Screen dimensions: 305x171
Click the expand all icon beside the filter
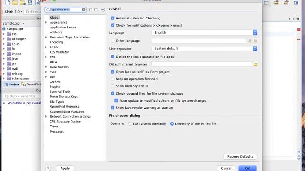click(x=91, y=9)
